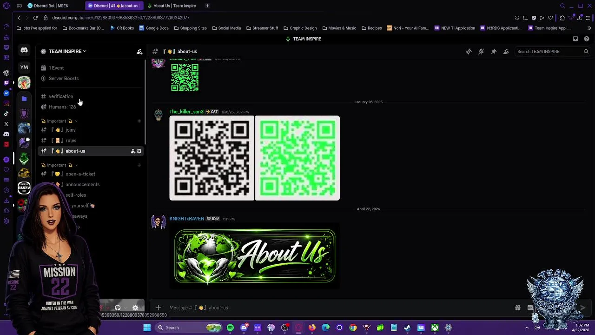
Task: Reload the page in browser
Action: [x=35, y=18]
